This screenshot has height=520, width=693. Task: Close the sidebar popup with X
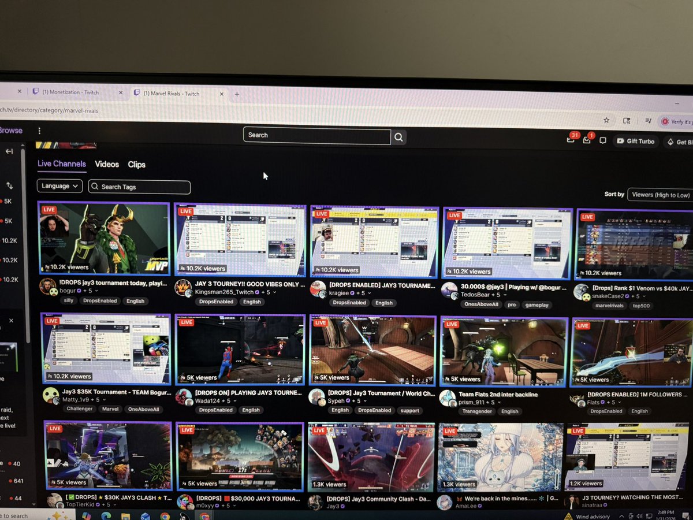[x=11, y=320]
